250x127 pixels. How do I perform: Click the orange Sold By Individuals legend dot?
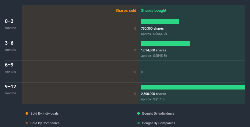27,113
